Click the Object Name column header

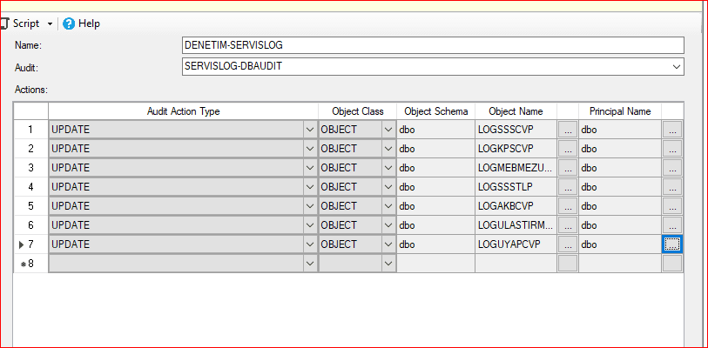[x=516, y=110]
